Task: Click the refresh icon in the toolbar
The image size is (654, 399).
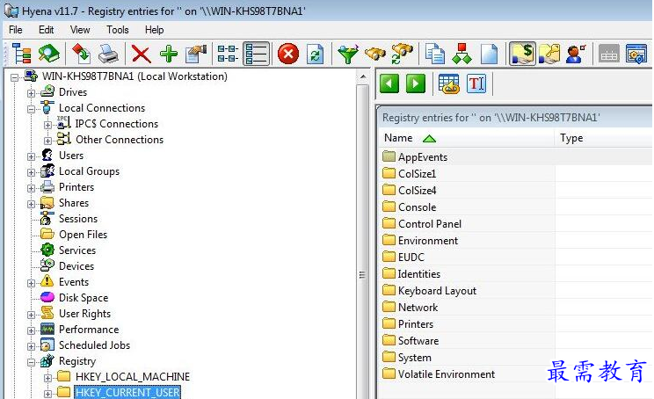Action: pos(314,54)
